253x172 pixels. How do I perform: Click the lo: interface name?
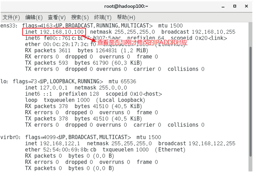tap(4, 81)
